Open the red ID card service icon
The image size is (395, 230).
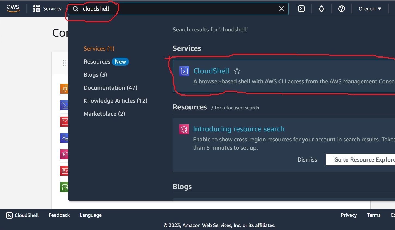[x=64, y=171]
